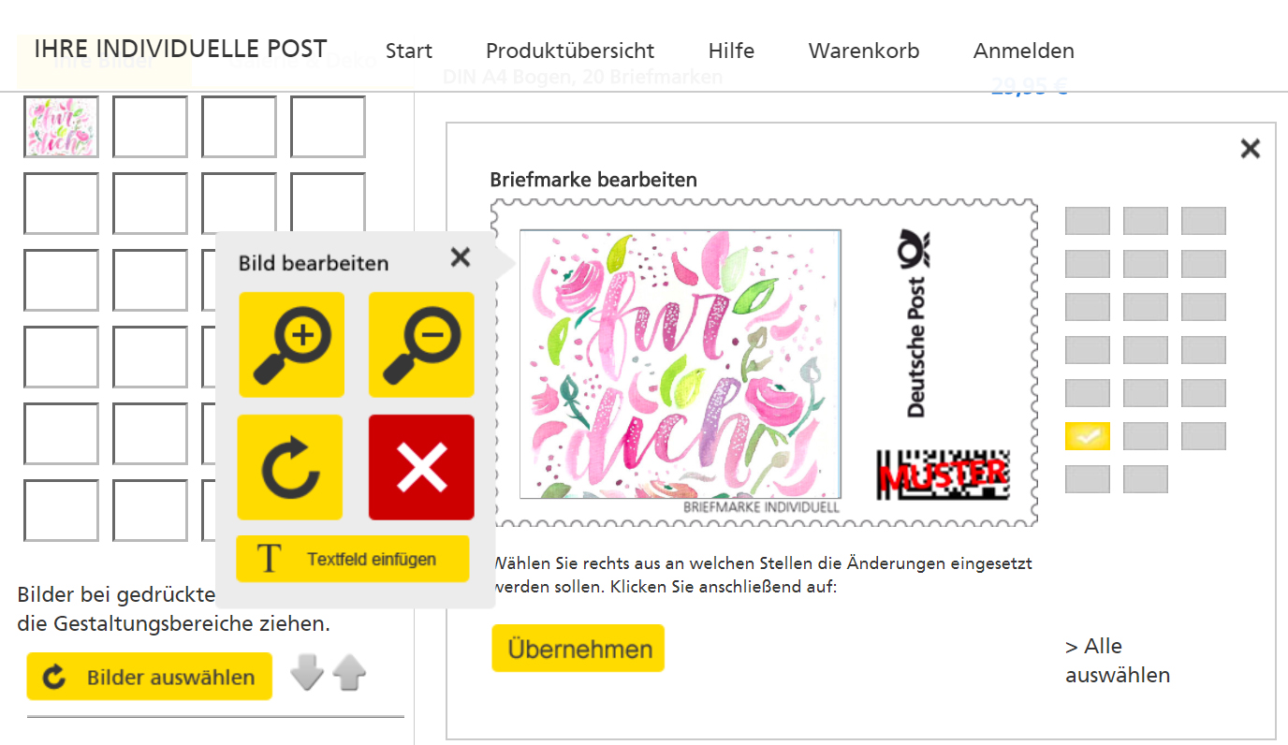Insert a text field via Textfeld einfügen

(x=353, y=559)
